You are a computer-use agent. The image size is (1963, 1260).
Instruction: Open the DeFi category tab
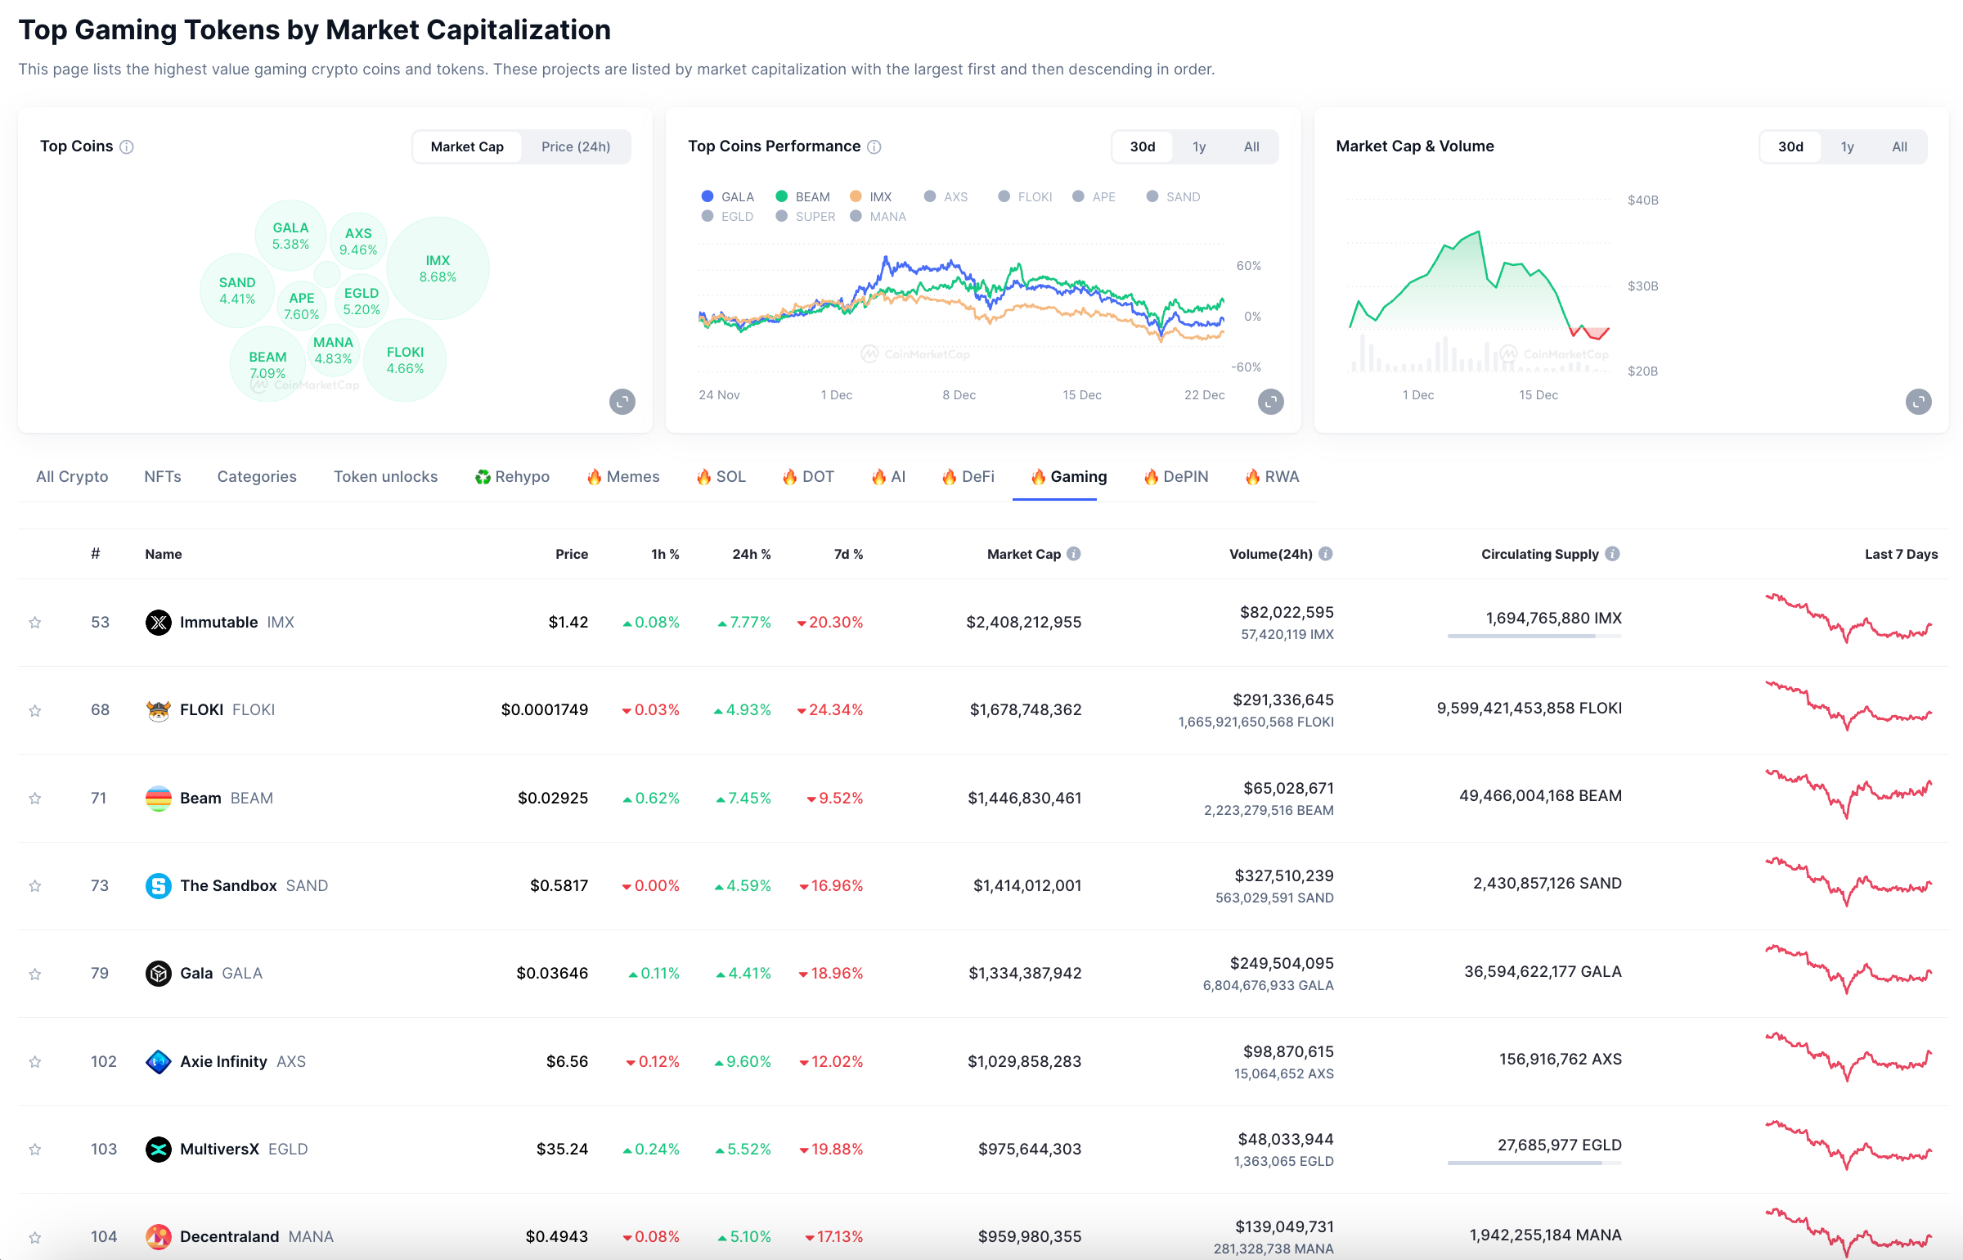click(x=968, y=477)
